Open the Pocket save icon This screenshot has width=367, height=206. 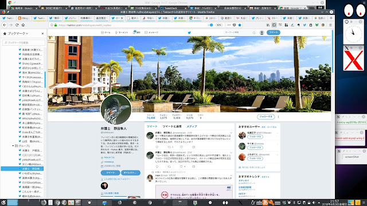coord(235,25)
